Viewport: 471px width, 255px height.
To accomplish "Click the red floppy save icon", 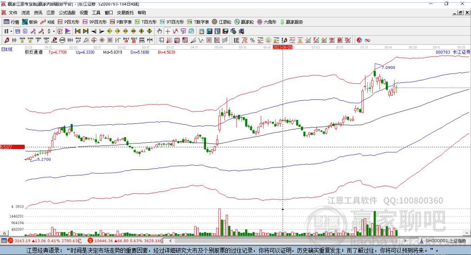I will point(225,31).
